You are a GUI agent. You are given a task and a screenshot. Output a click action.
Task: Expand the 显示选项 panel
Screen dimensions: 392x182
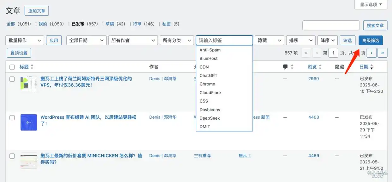tap(370, 4)
